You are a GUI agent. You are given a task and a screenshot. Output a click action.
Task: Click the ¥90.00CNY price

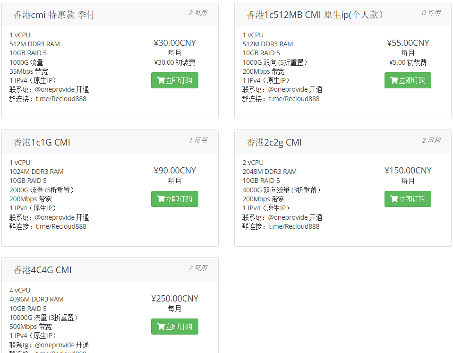coord(175,171)
